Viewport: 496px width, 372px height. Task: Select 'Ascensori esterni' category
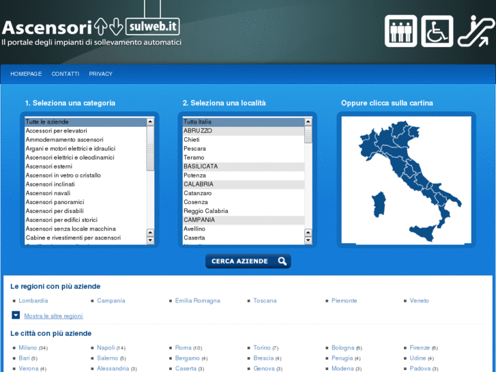point(85,167)
